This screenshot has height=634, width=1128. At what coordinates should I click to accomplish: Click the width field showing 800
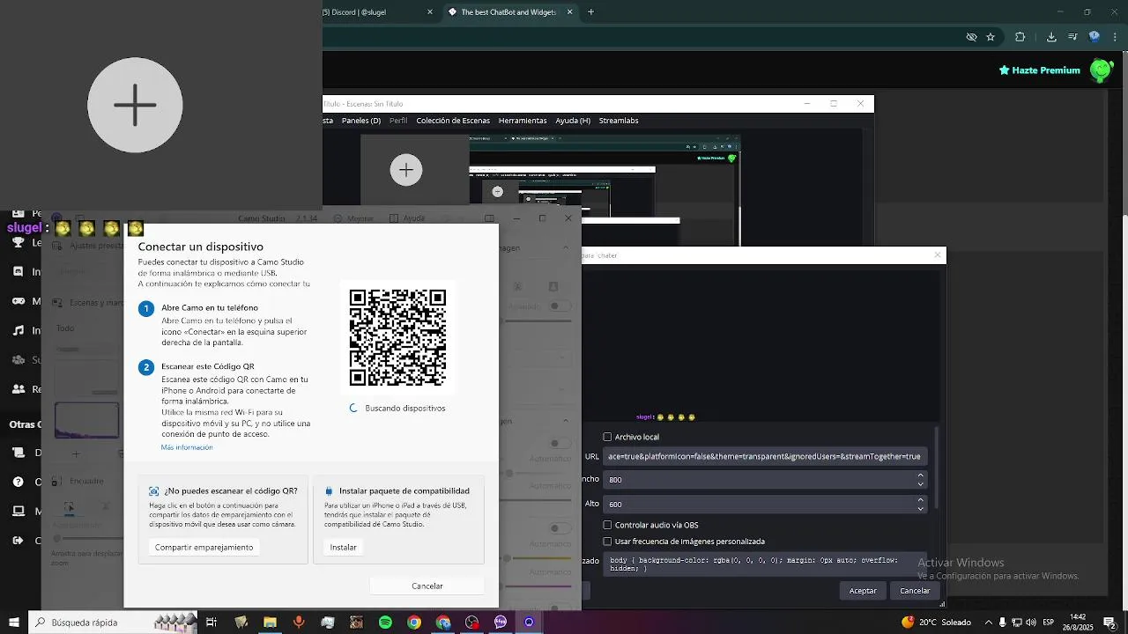[x=765, y=479]
